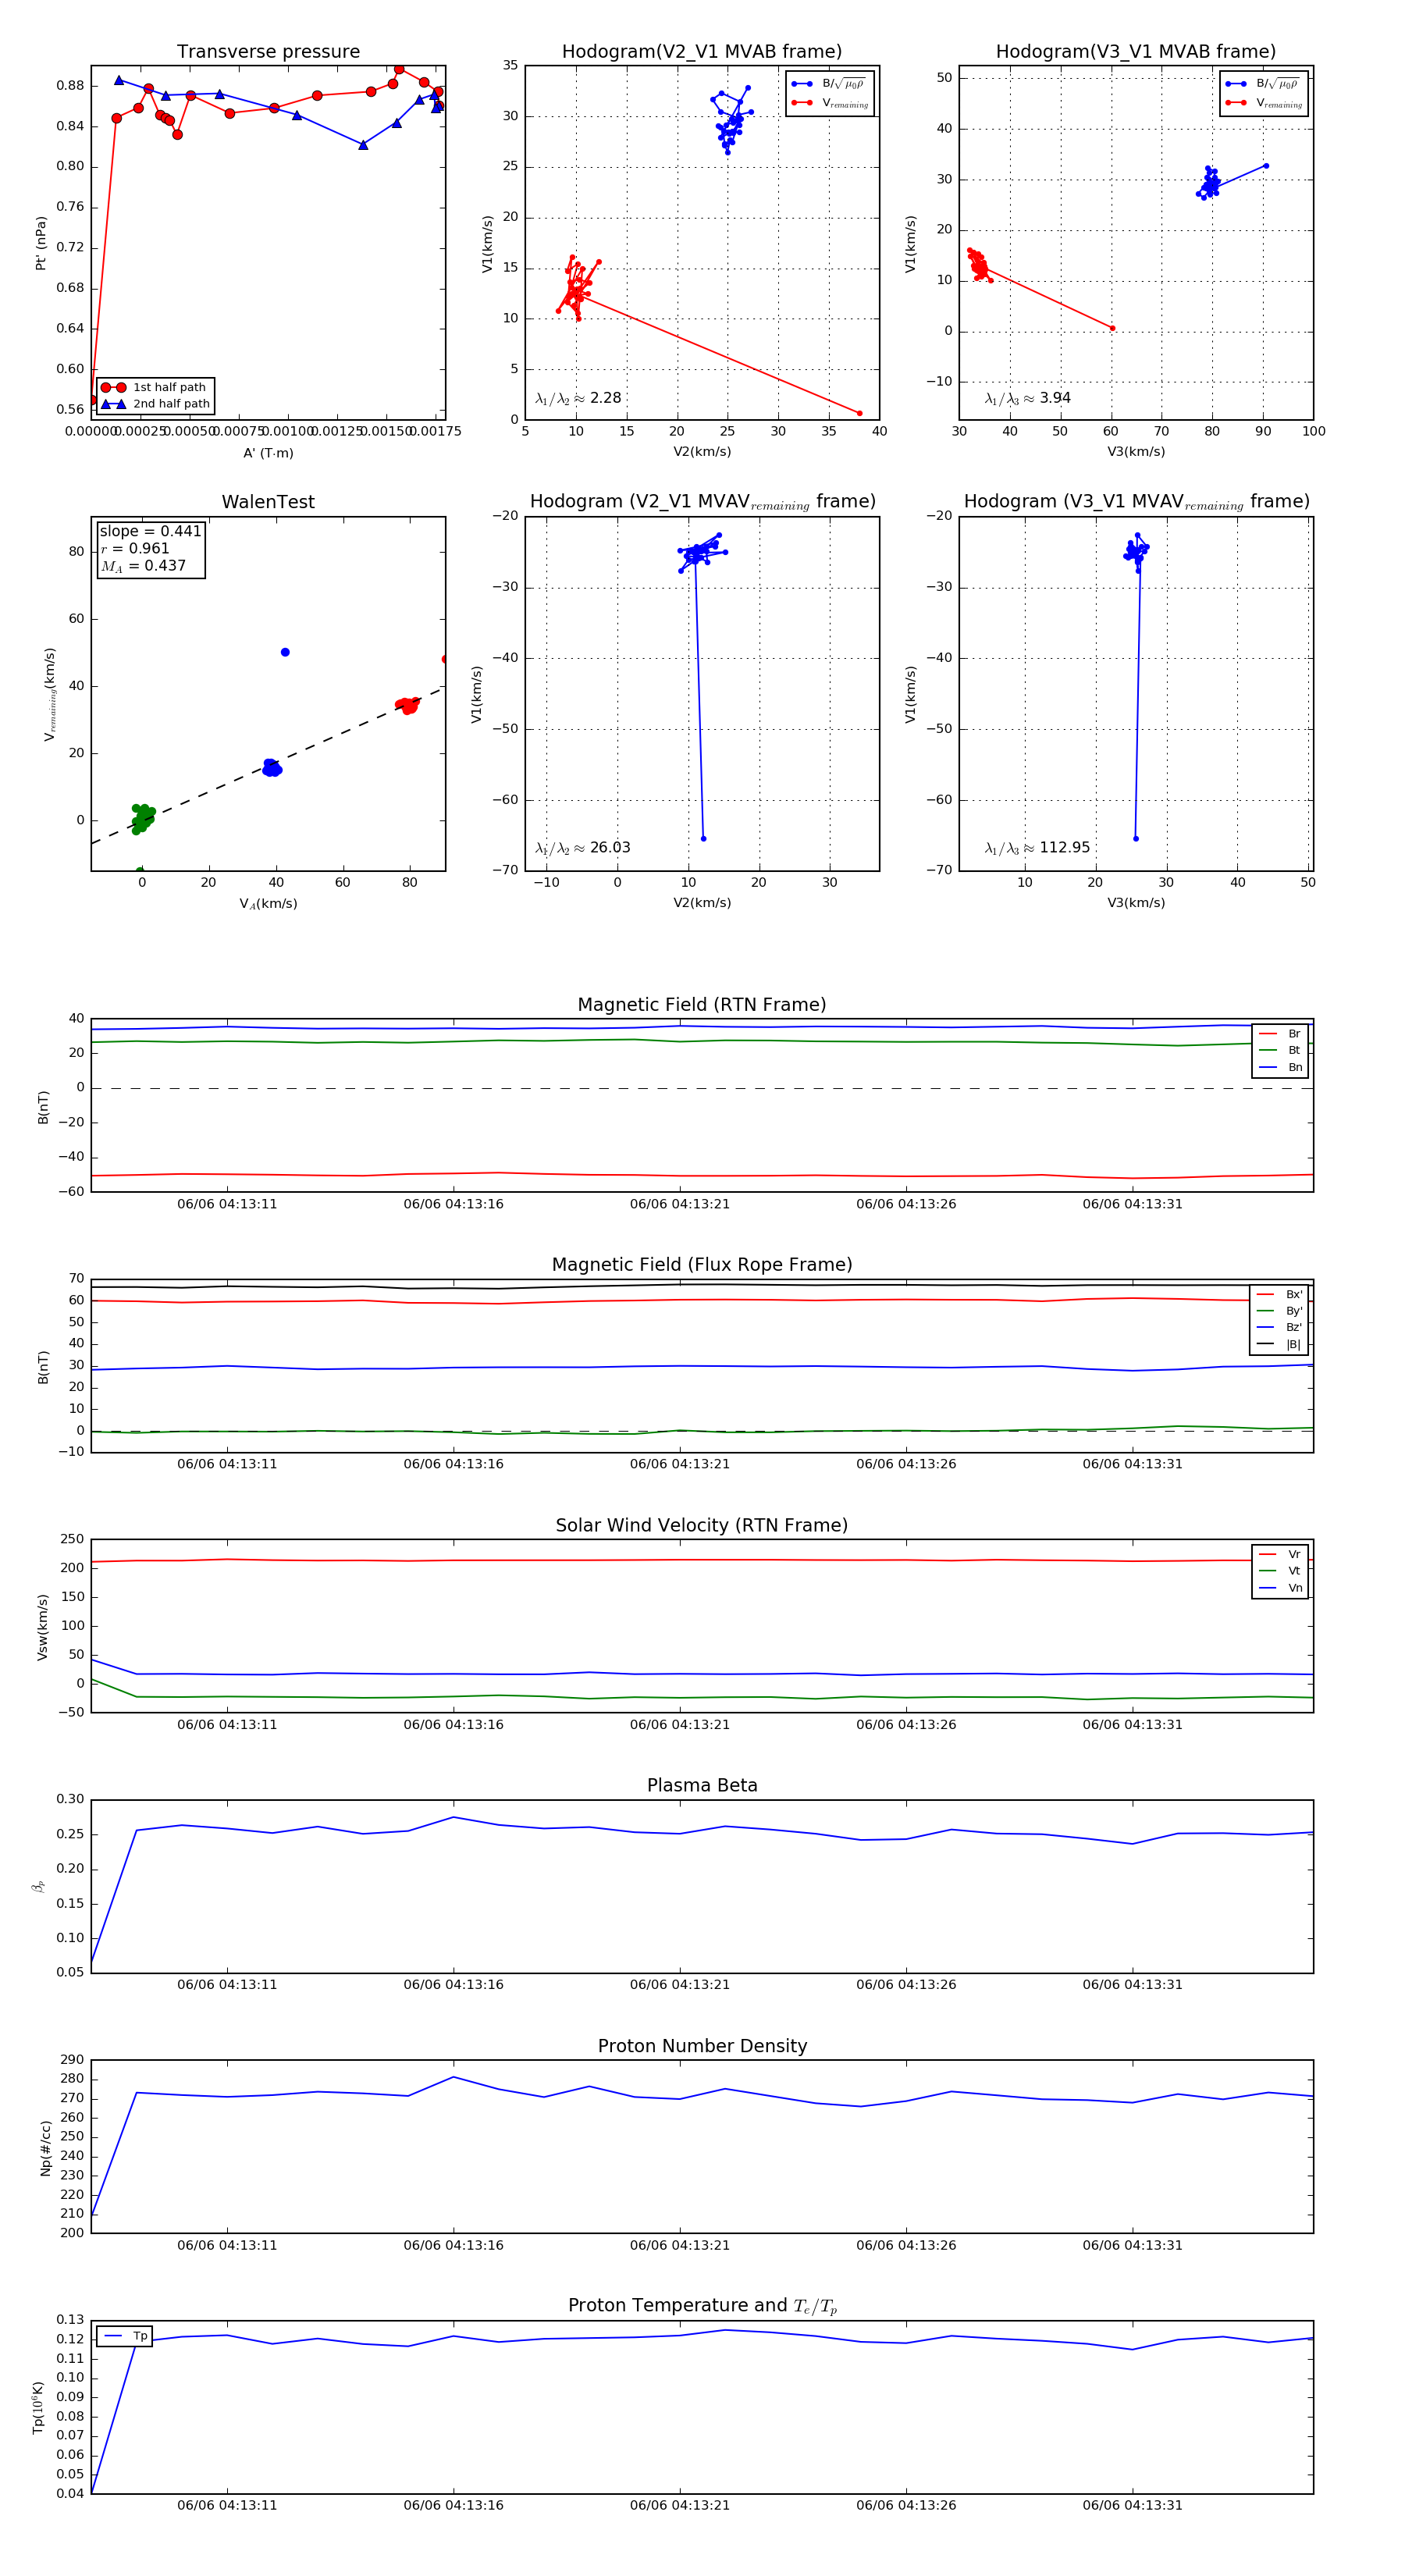Click the "Pt' (nPa)" y-axis label
The height and width of the screenshot is (2576, 1405).
tap(41, 243)
